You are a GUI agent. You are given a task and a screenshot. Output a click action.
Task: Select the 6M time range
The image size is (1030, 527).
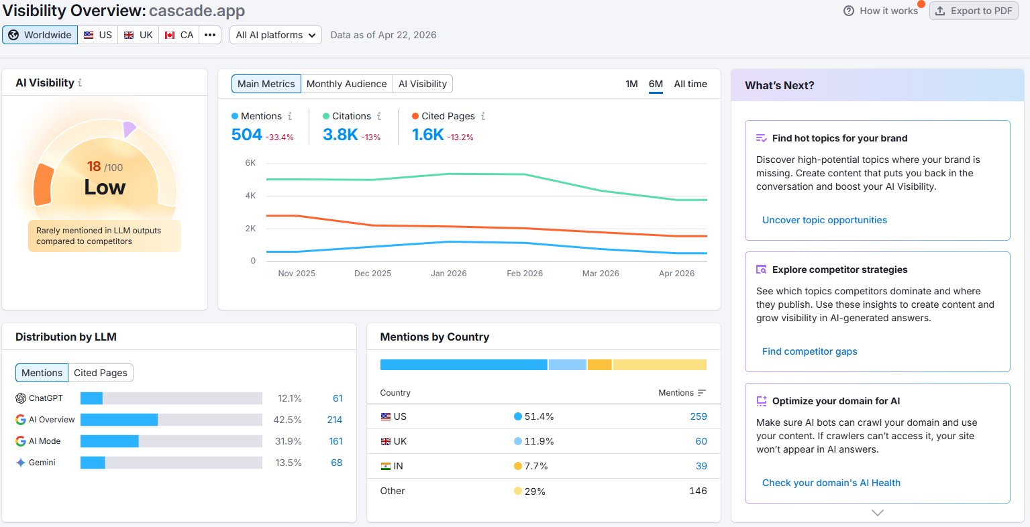pos(656,84)
